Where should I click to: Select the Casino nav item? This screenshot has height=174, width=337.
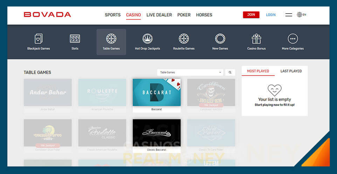click(133, 15)
